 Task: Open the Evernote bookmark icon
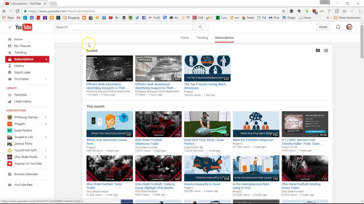pyautogui.click(x=130, y=18)
